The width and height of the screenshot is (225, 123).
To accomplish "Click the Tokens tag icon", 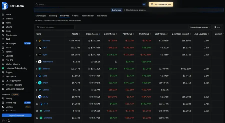I will [3, 52].
